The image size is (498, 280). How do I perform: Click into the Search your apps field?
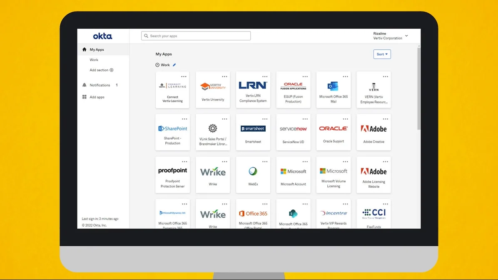click(x=196, y=36)
